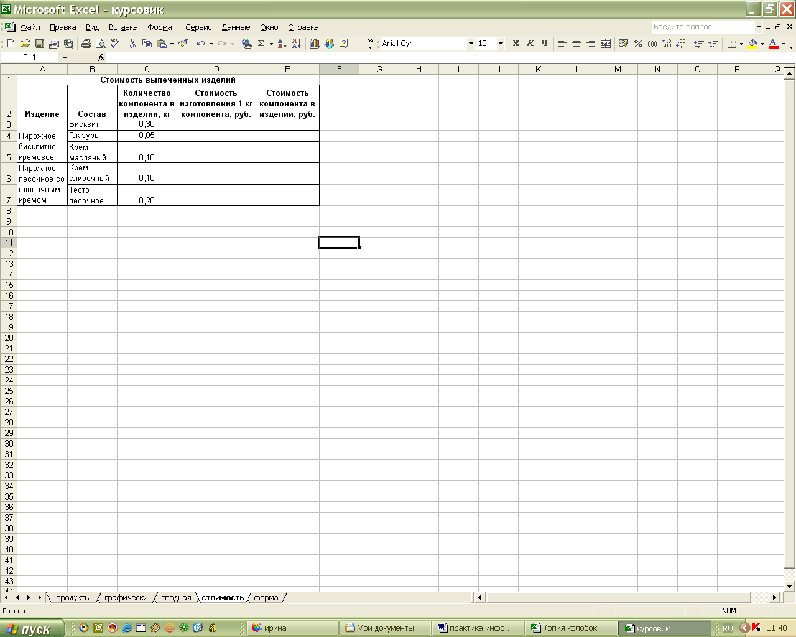Image resolution: width=796 pixels, height=637 pixels.
Task: Switch to the продукты sheet tab
Action: 73,598
